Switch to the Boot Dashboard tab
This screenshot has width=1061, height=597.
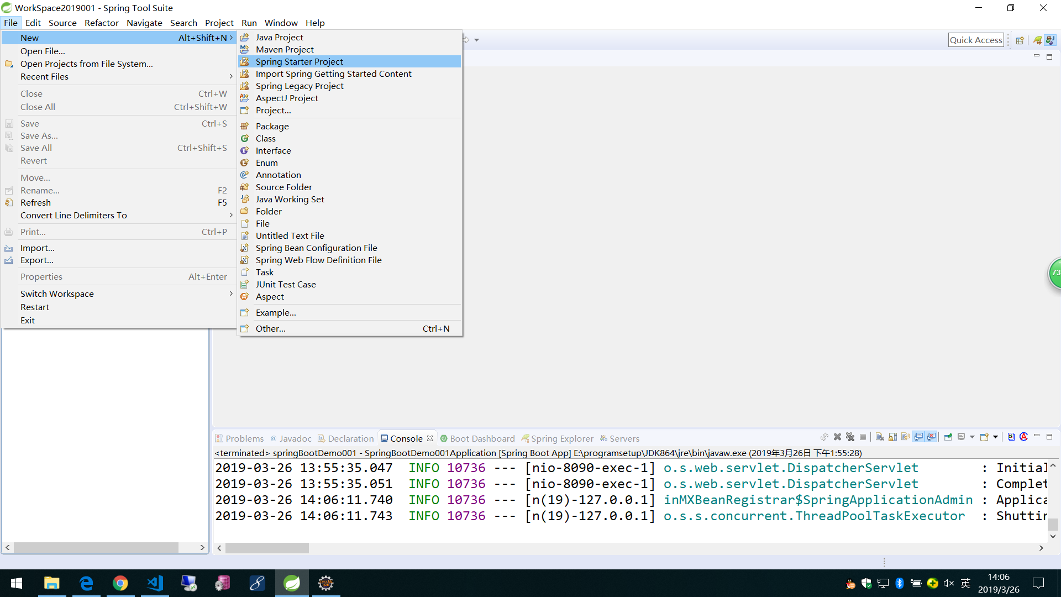click(481, 438)
